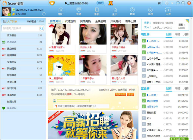Switch to 新手上路 tab
193x140 pixels.
pos(131,21)
